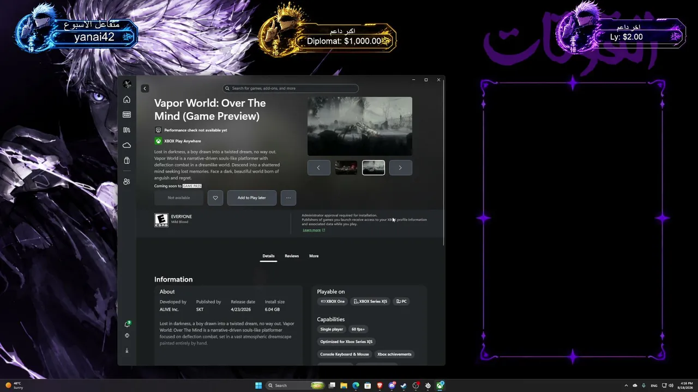Open the Social friends icon in sidebar
The image size is (698, 392).
(x=127, y=181)
